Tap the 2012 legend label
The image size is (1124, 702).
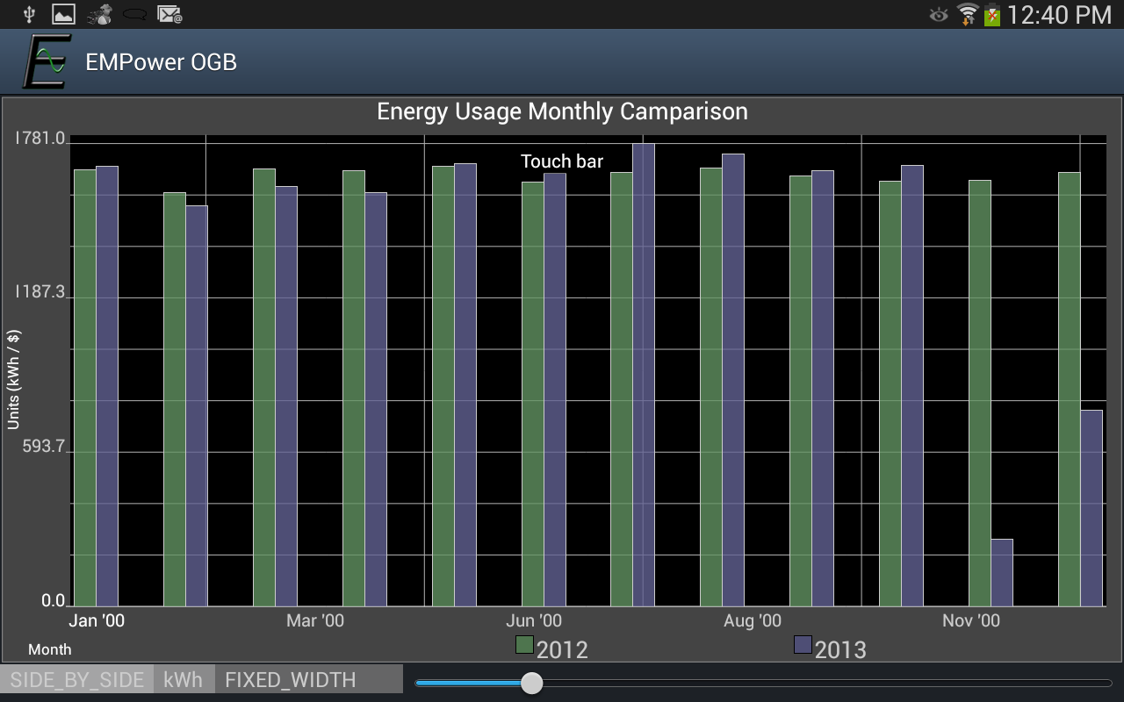coord(562,649)
